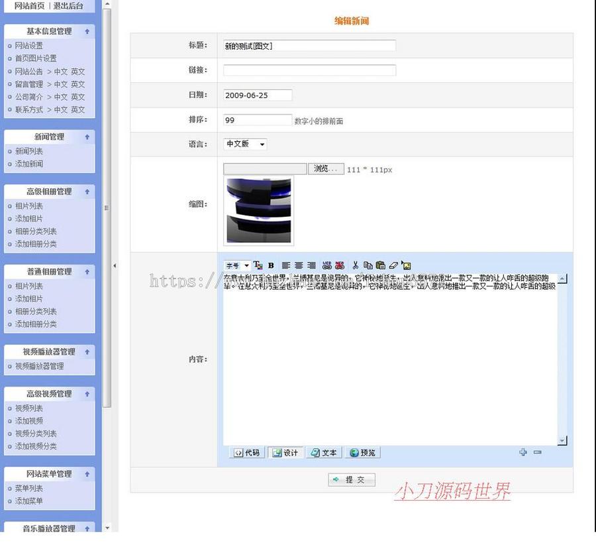Switch editor to 设计 mode
The width and height of the screenshot is (596, 559).
(x=285, y=452)
